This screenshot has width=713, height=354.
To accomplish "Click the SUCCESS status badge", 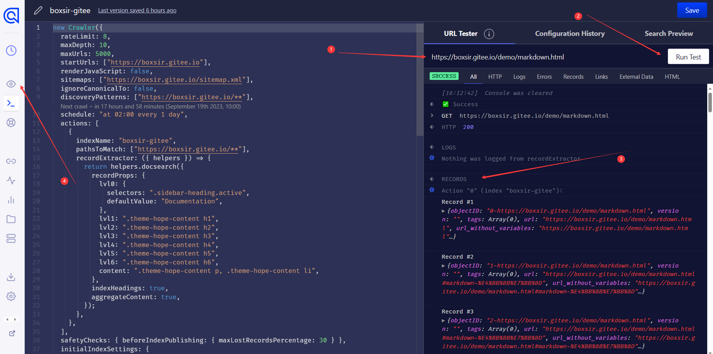I will pyautogui.click(x=444, y=76).
